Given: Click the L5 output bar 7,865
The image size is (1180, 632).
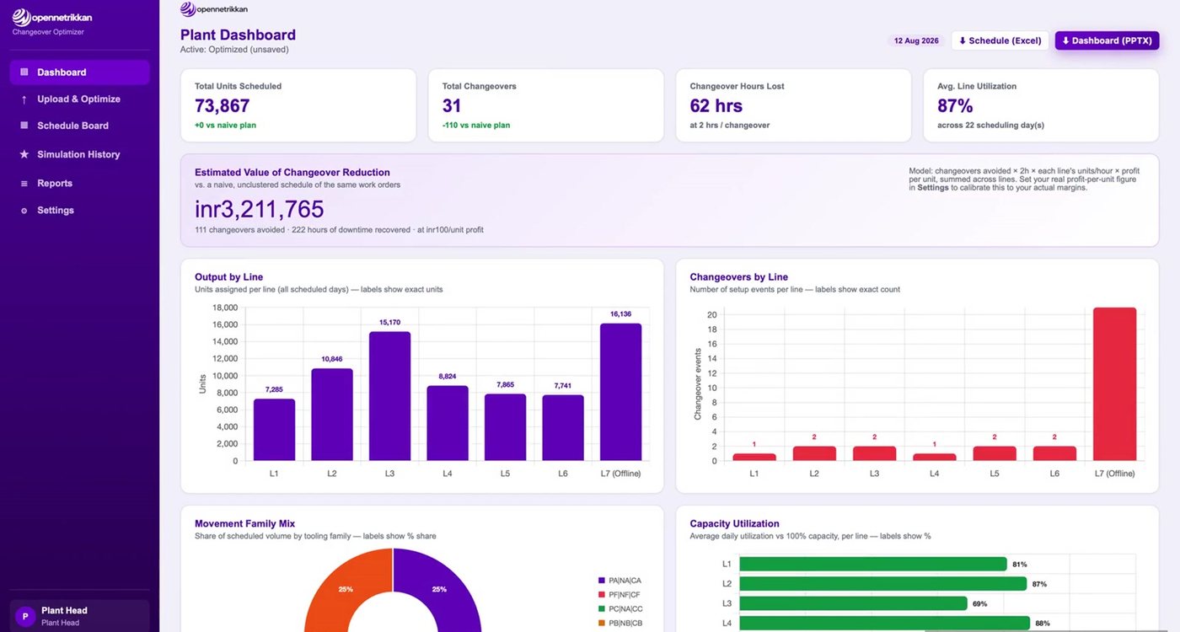Looking at the screenshot, I should [505, 427].
